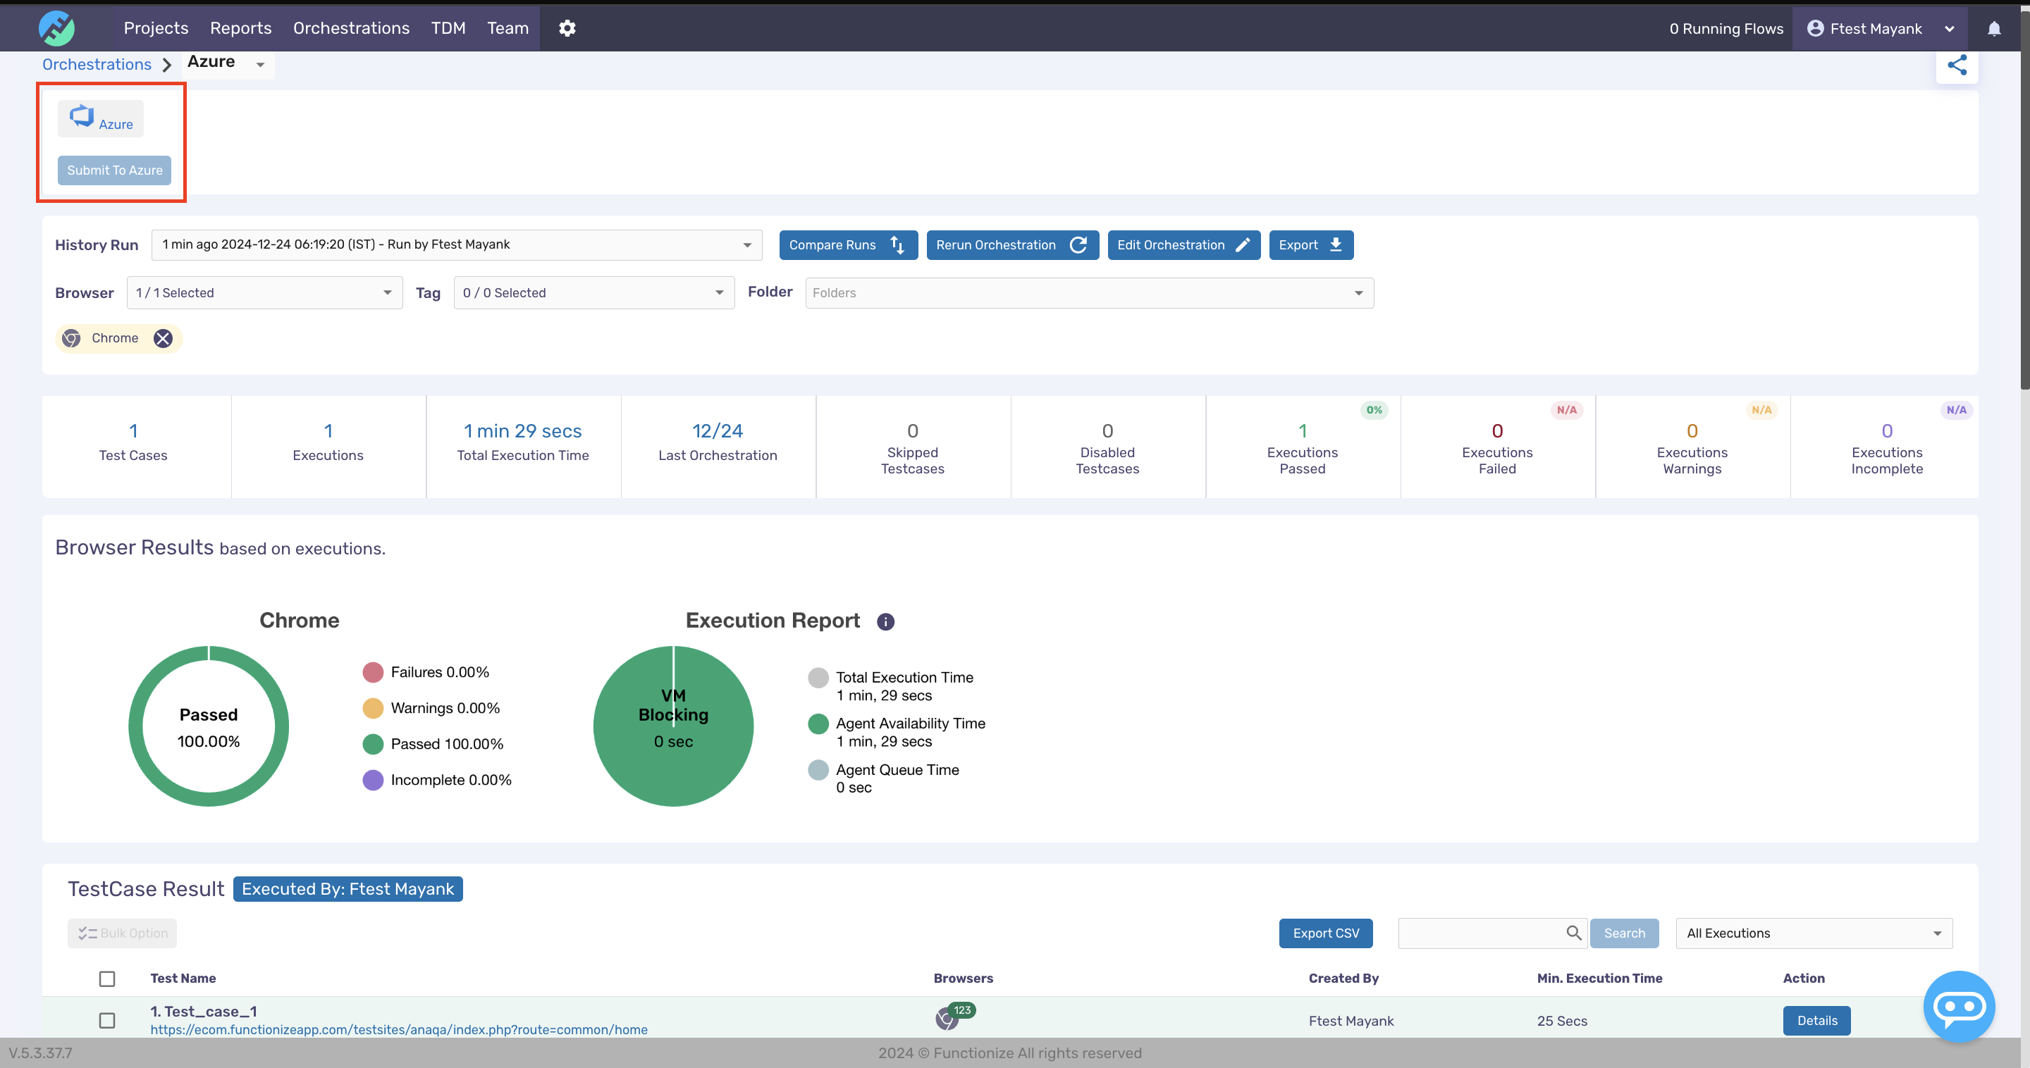Viewport: 2030px width, 1068px height.
Task: Open the notifications bell
Action: coord(1994,28)
